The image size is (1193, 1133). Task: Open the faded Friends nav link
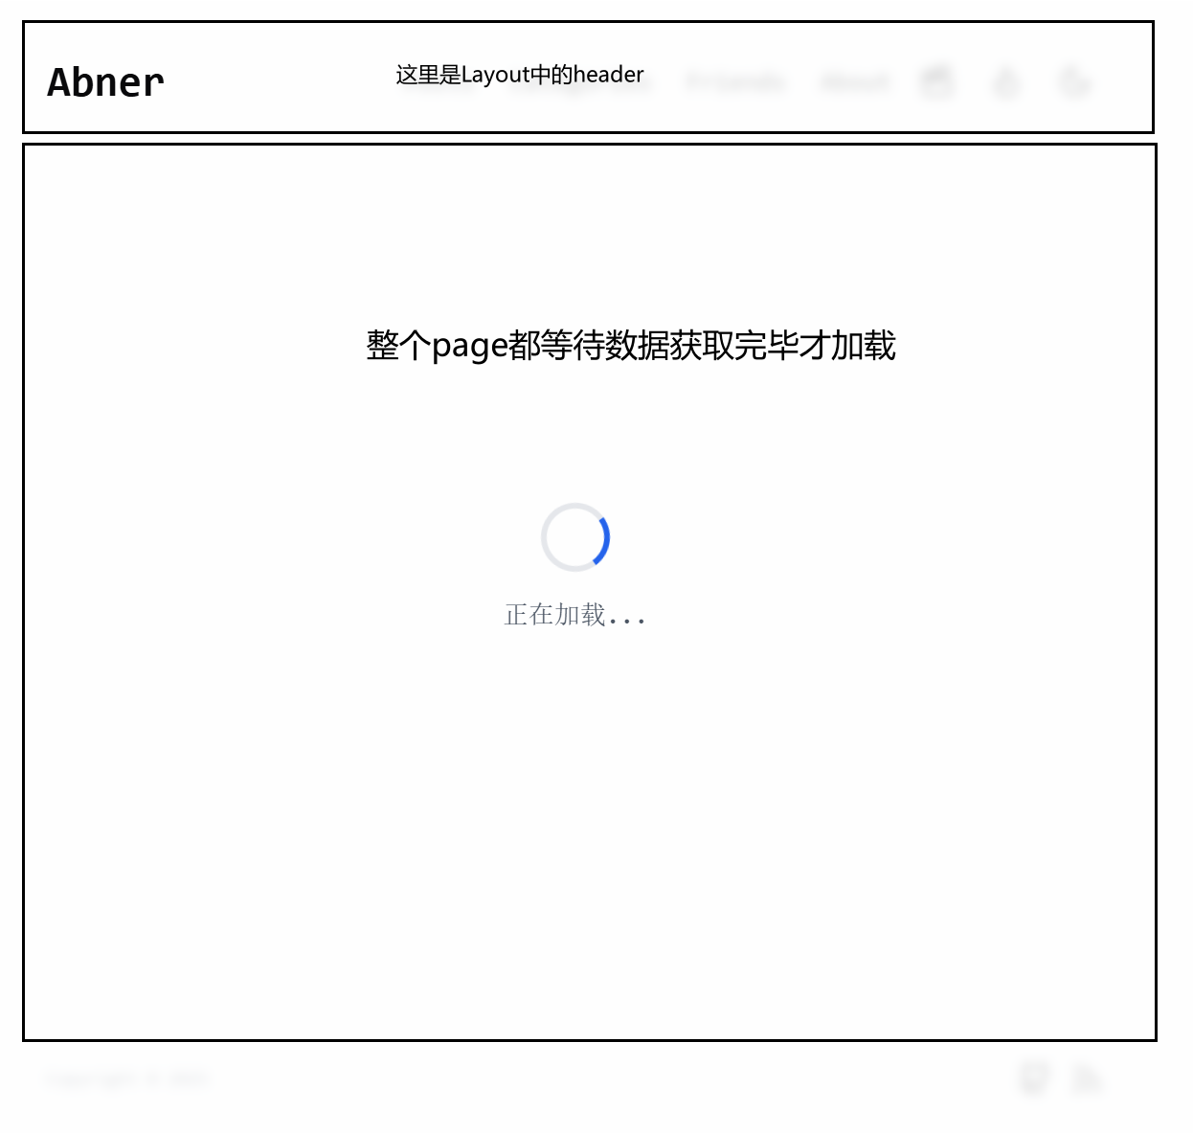click(x=734, y=82)
